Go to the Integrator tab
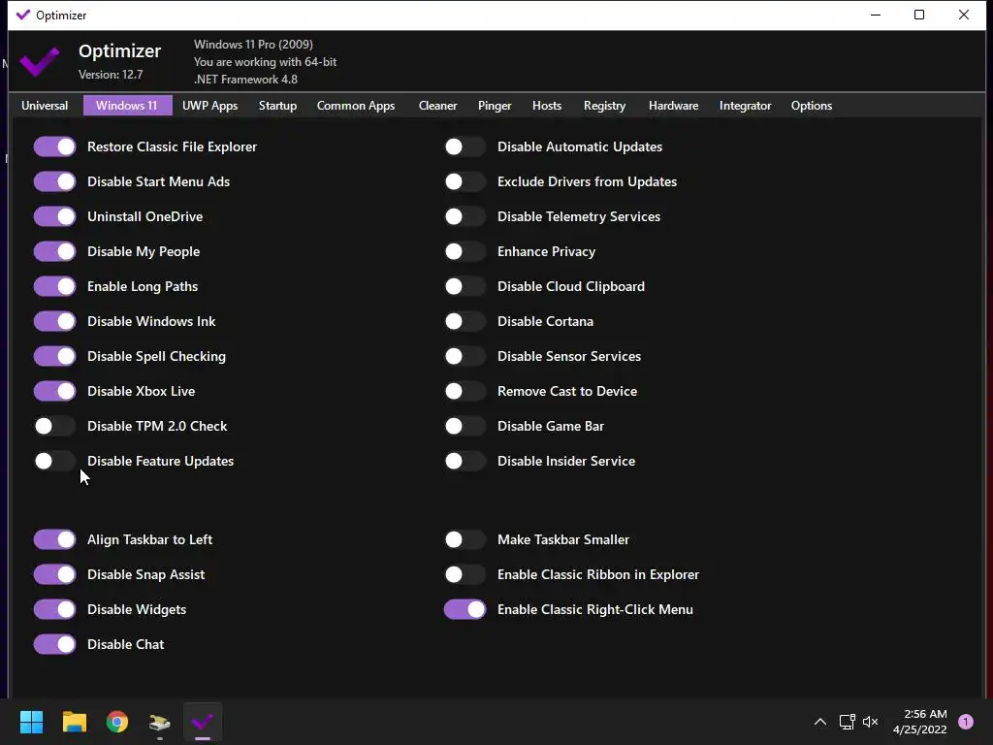 (x=745, y=105)
